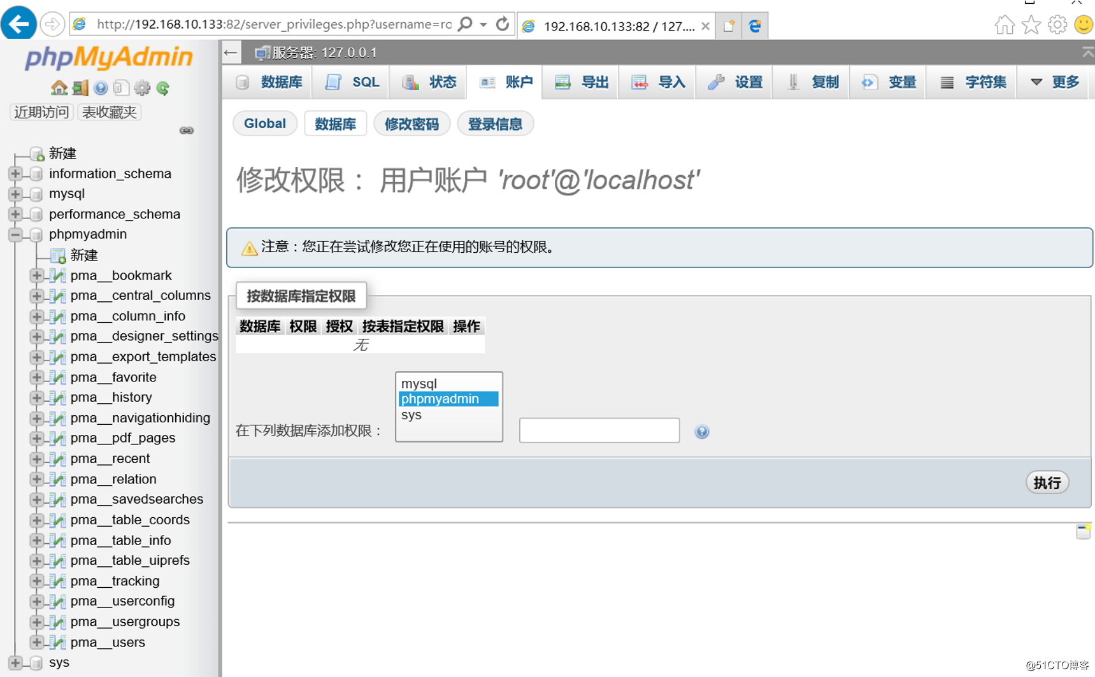The width and height of the screenshot is (1095, 677).
Task: Collapse navigation panel arrow button
Action: [231, 52]
